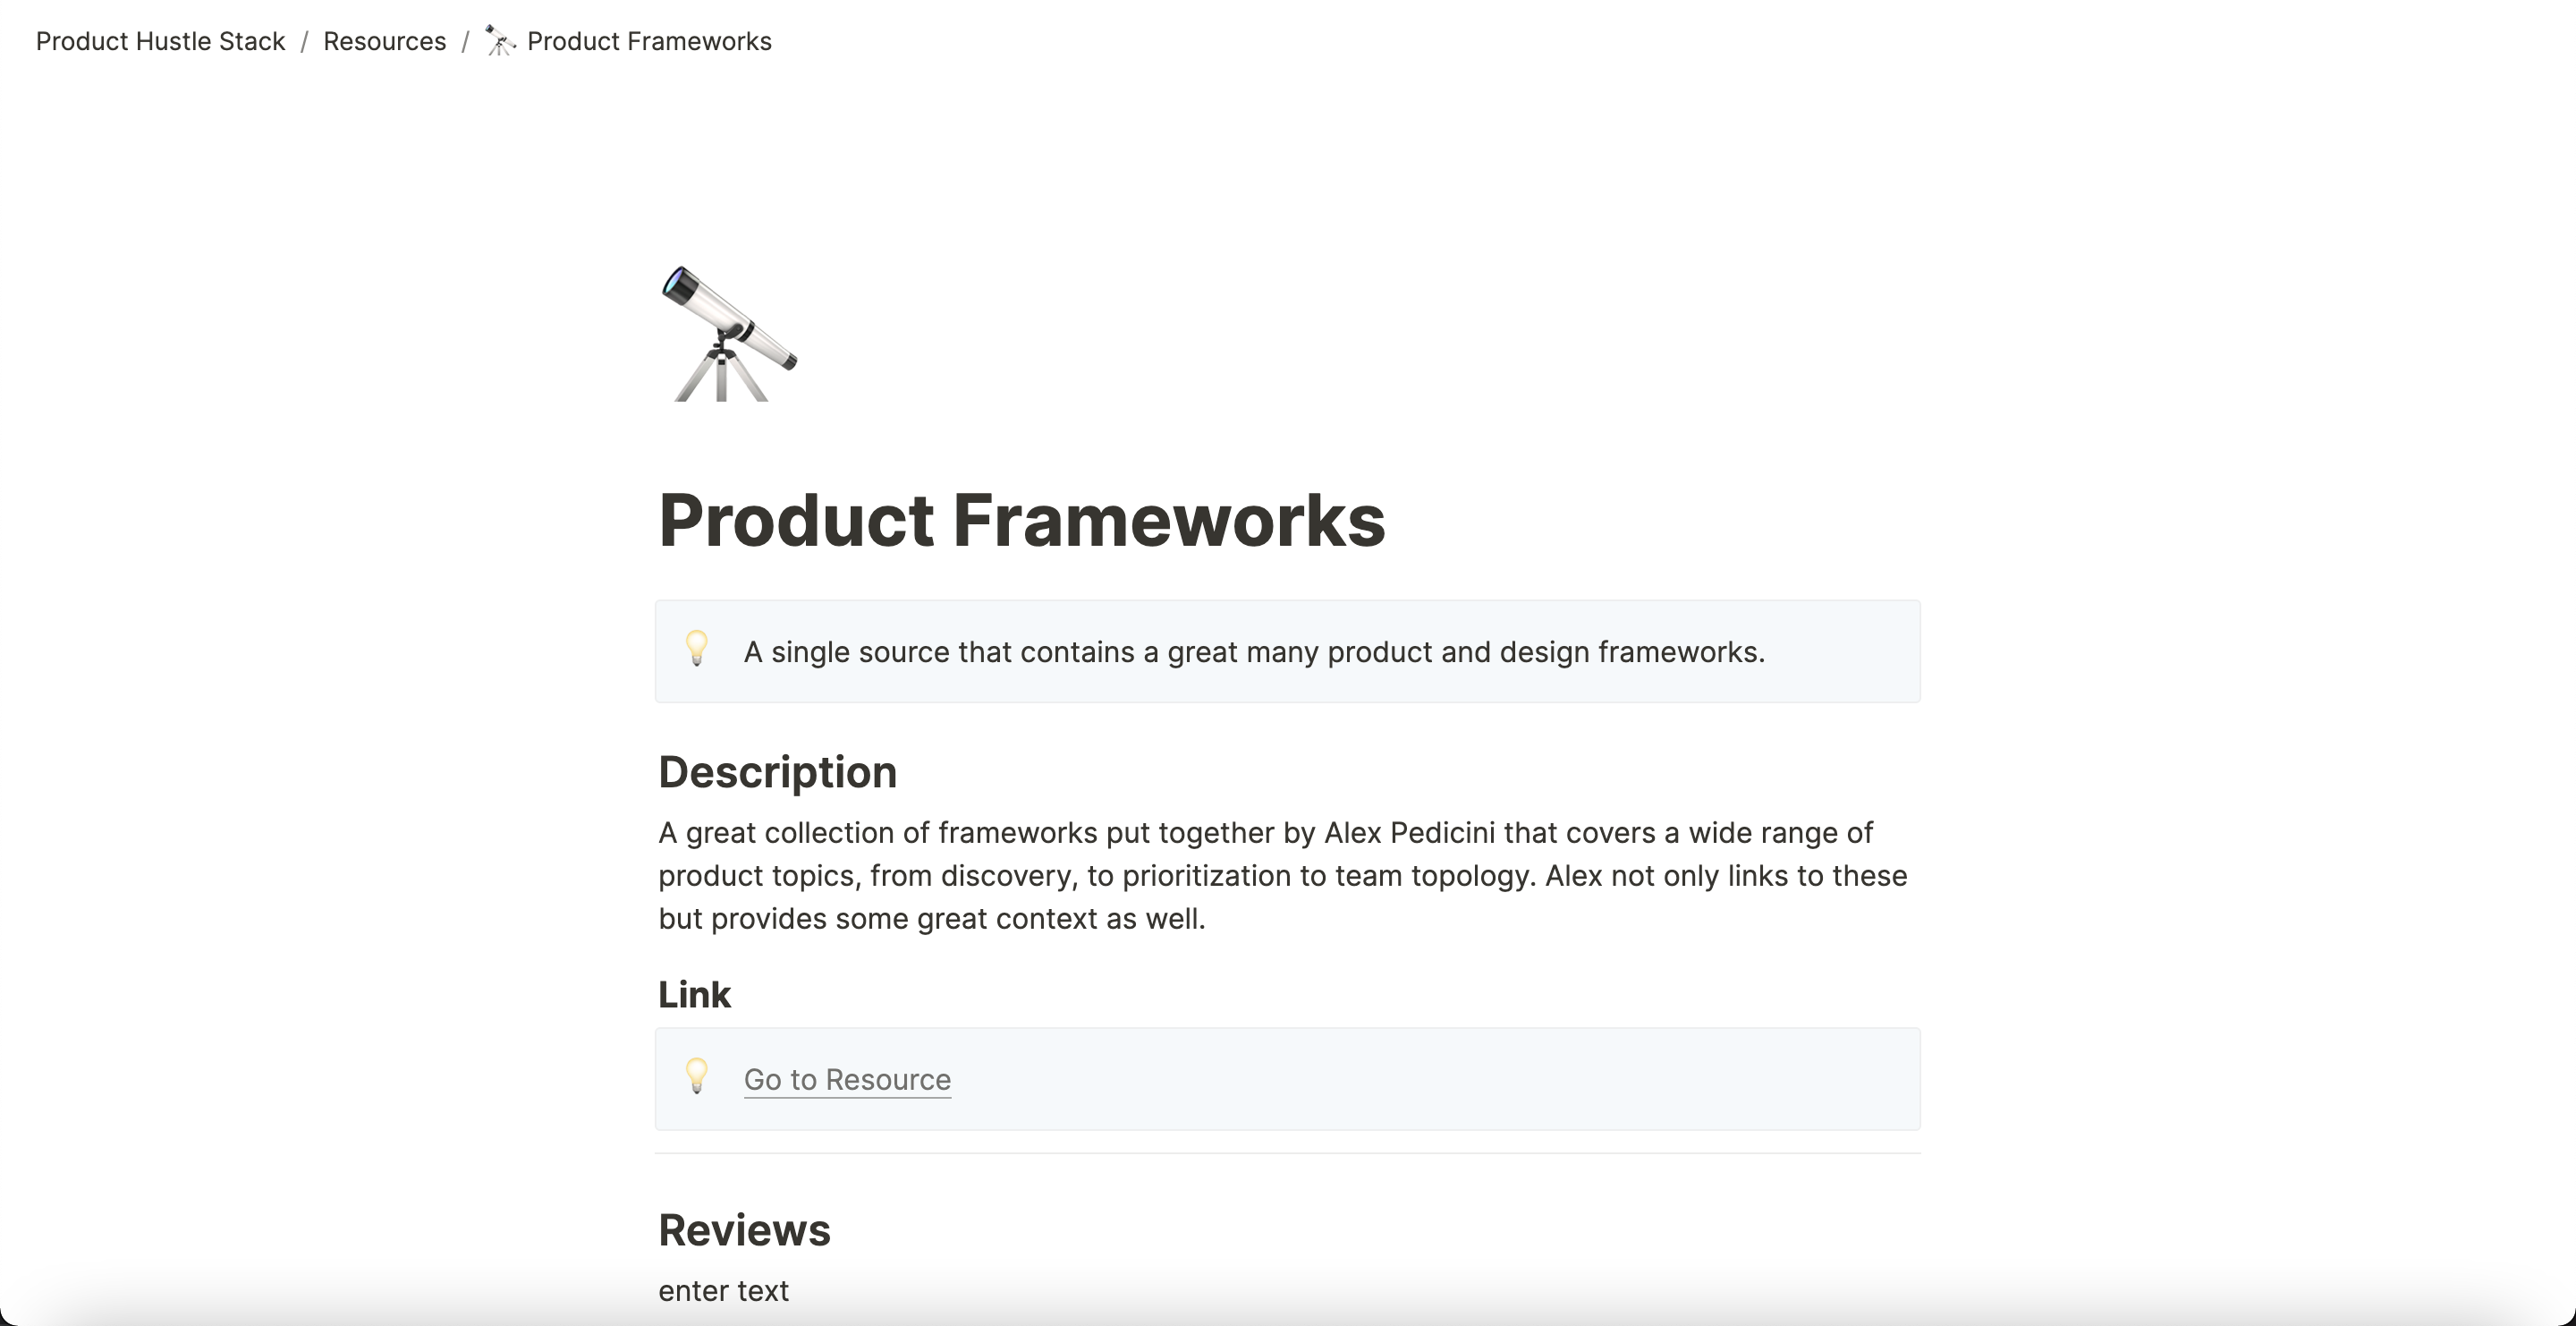Click the name Alex Pedicini in the description
The image size is (2576, 1326).
[x=1410, y=832]
